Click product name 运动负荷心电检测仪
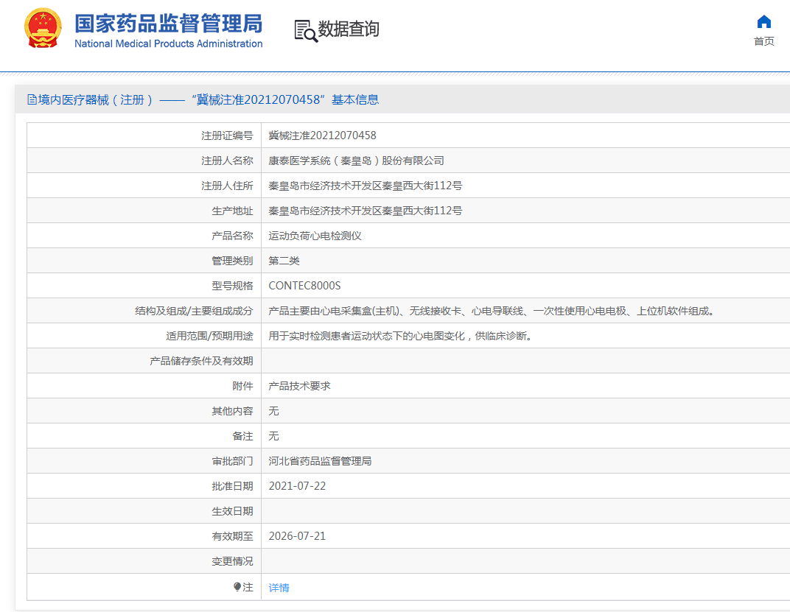 coord(315,236)
